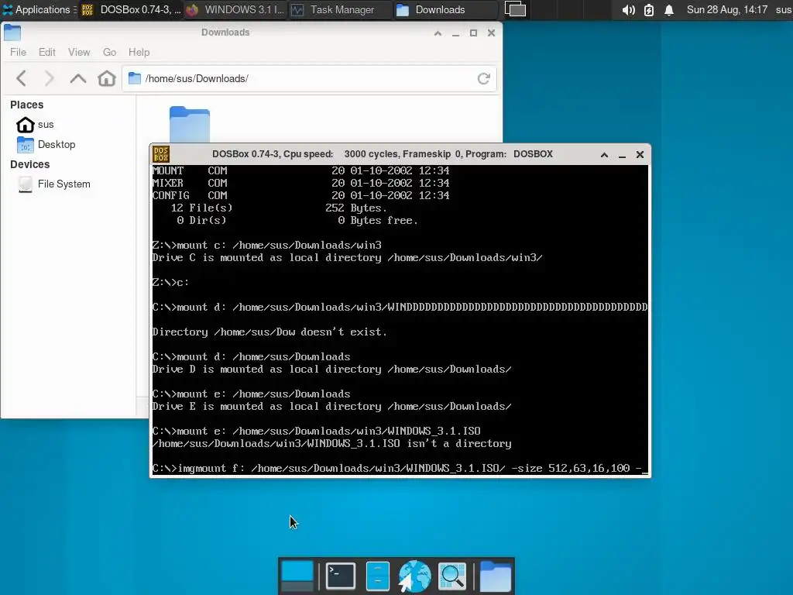Open file manager cabinet icon in dock

[377, 576]
